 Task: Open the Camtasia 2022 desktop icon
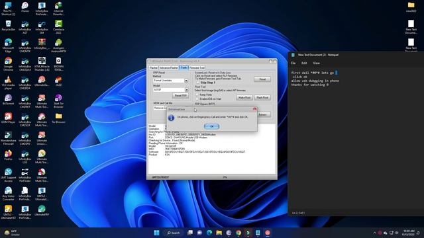click(58, 27)
